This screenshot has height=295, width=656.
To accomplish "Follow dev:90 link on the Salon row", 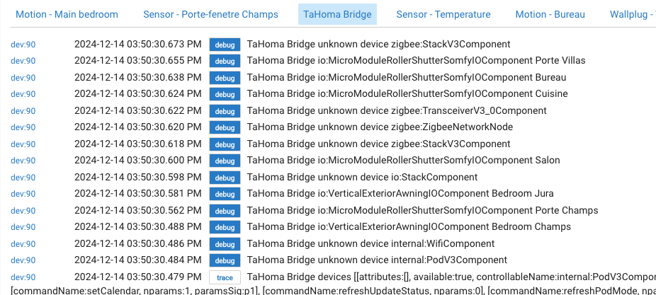I will [x=23, y=161].
